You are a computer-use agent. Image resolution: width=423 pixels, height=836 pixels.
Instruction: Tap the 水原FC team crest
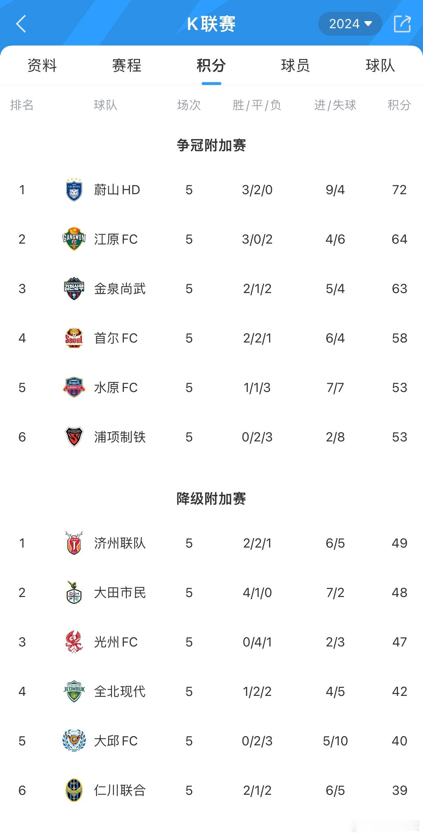pyautogui.click(x=74, y=387)
